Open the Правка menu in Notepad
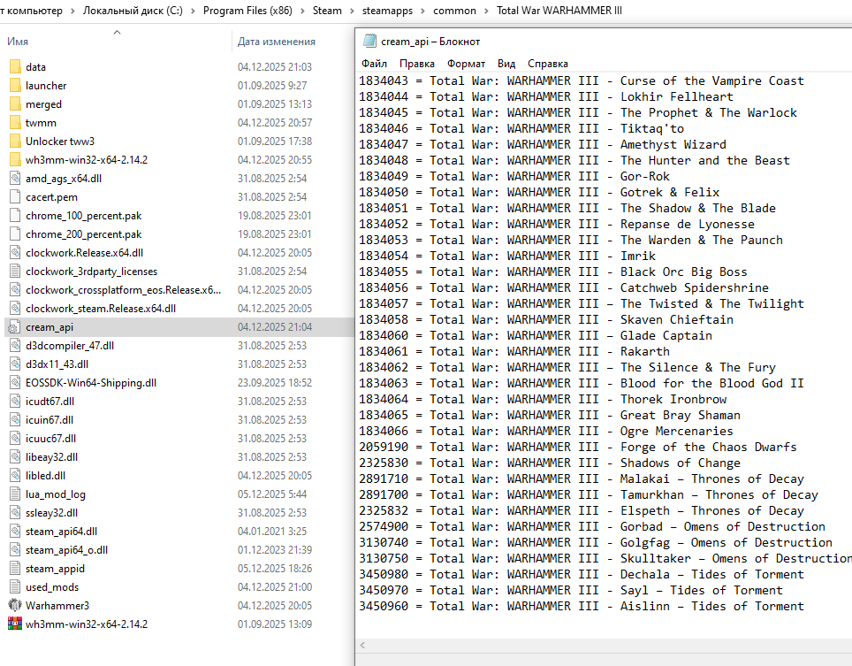 417,64
